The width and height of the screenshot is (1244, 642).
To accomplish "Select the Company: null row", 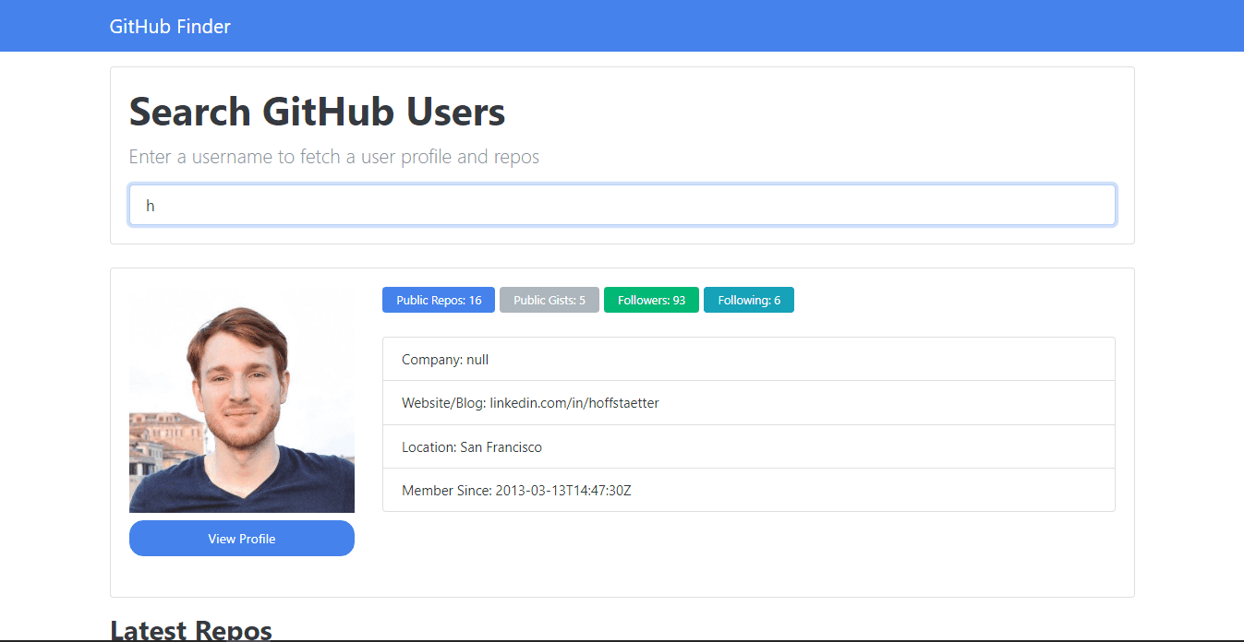I will click(749, 359).
